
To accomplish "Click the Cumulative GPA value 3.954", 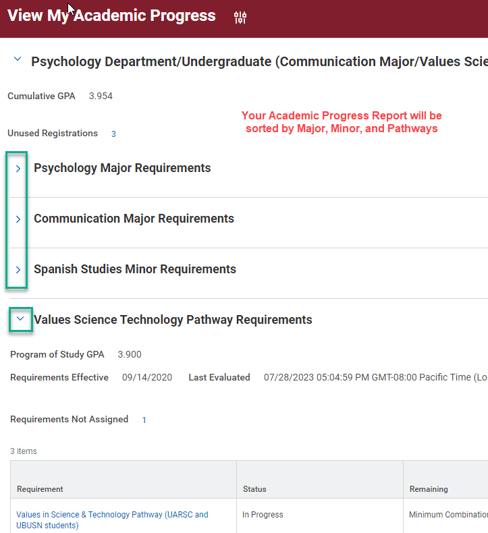I will point(101,96).
